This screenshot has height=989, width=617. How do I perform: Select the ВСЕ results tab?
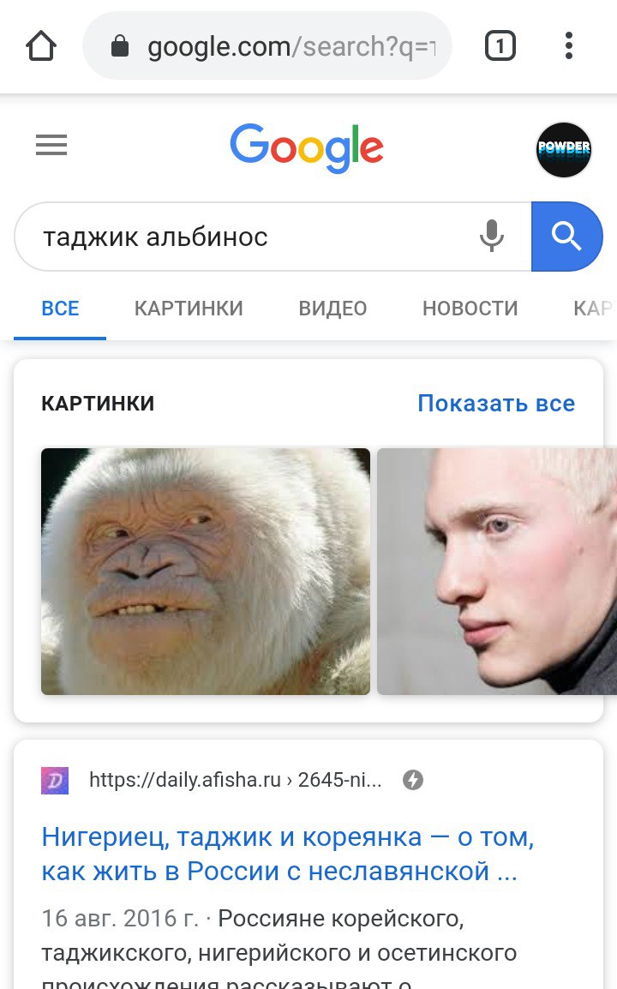[61, 309]
